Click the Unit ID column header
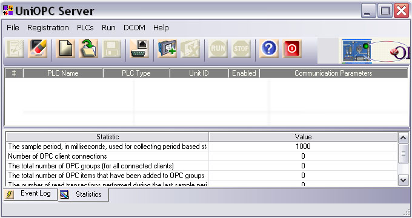Viewport: 412px width, 218px height. point(199,73)
